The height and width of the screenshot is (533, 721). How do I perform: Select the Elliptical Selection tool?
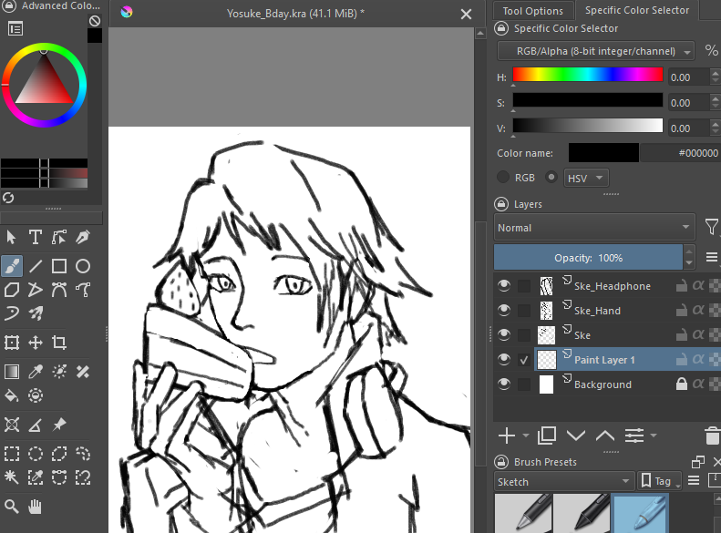click(36, 454)
